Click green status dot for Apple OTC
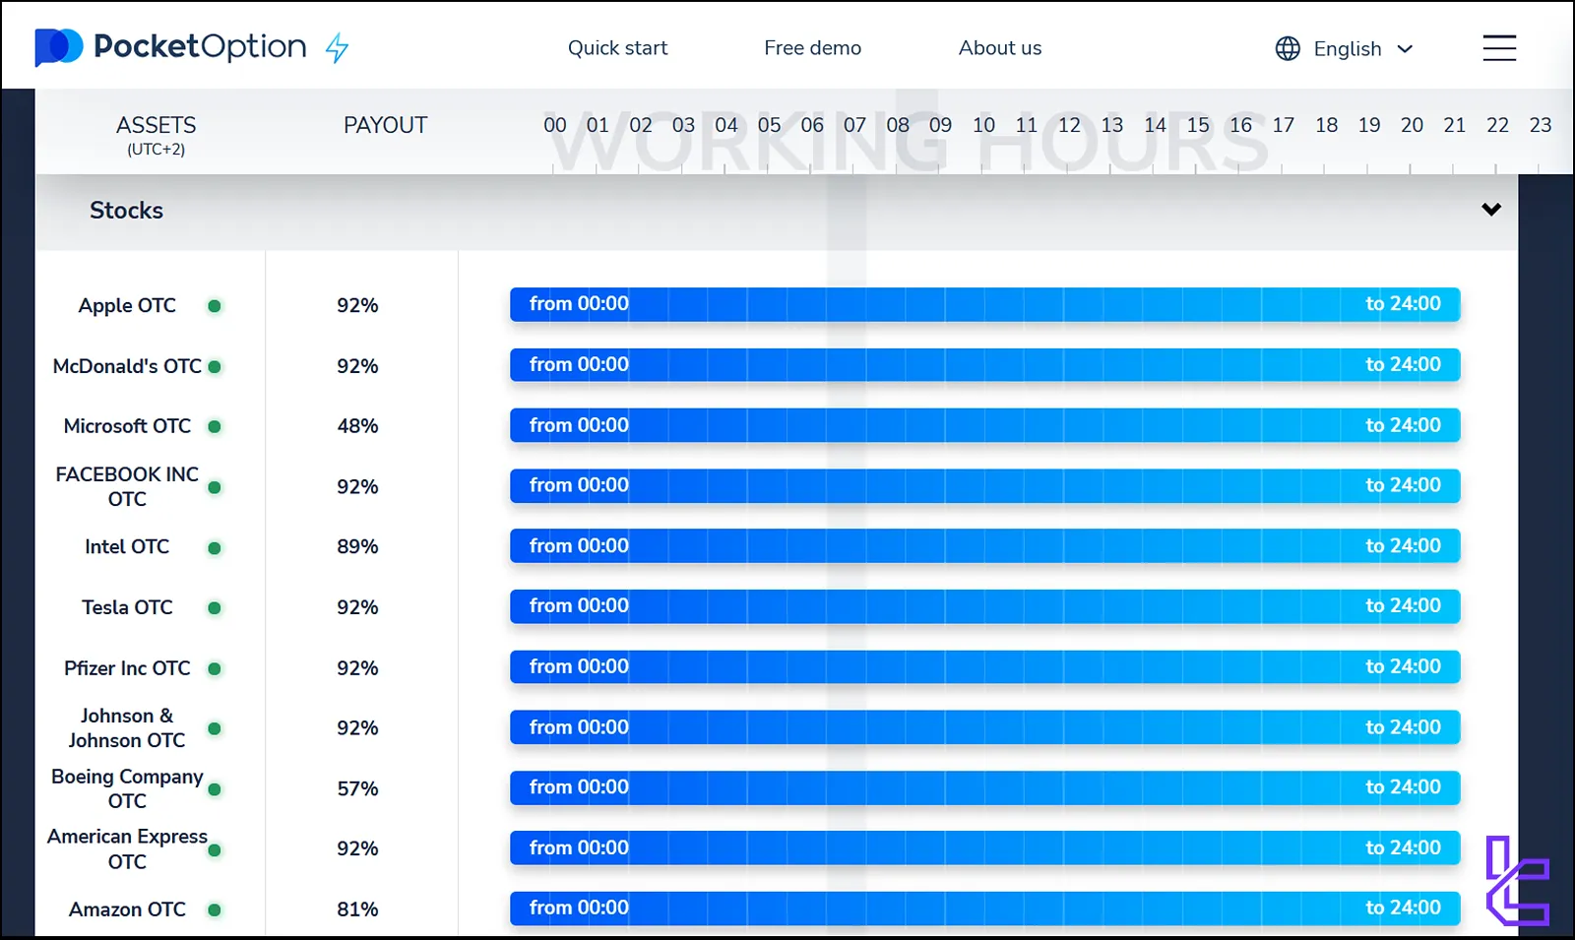 click(x=215, y=306)
